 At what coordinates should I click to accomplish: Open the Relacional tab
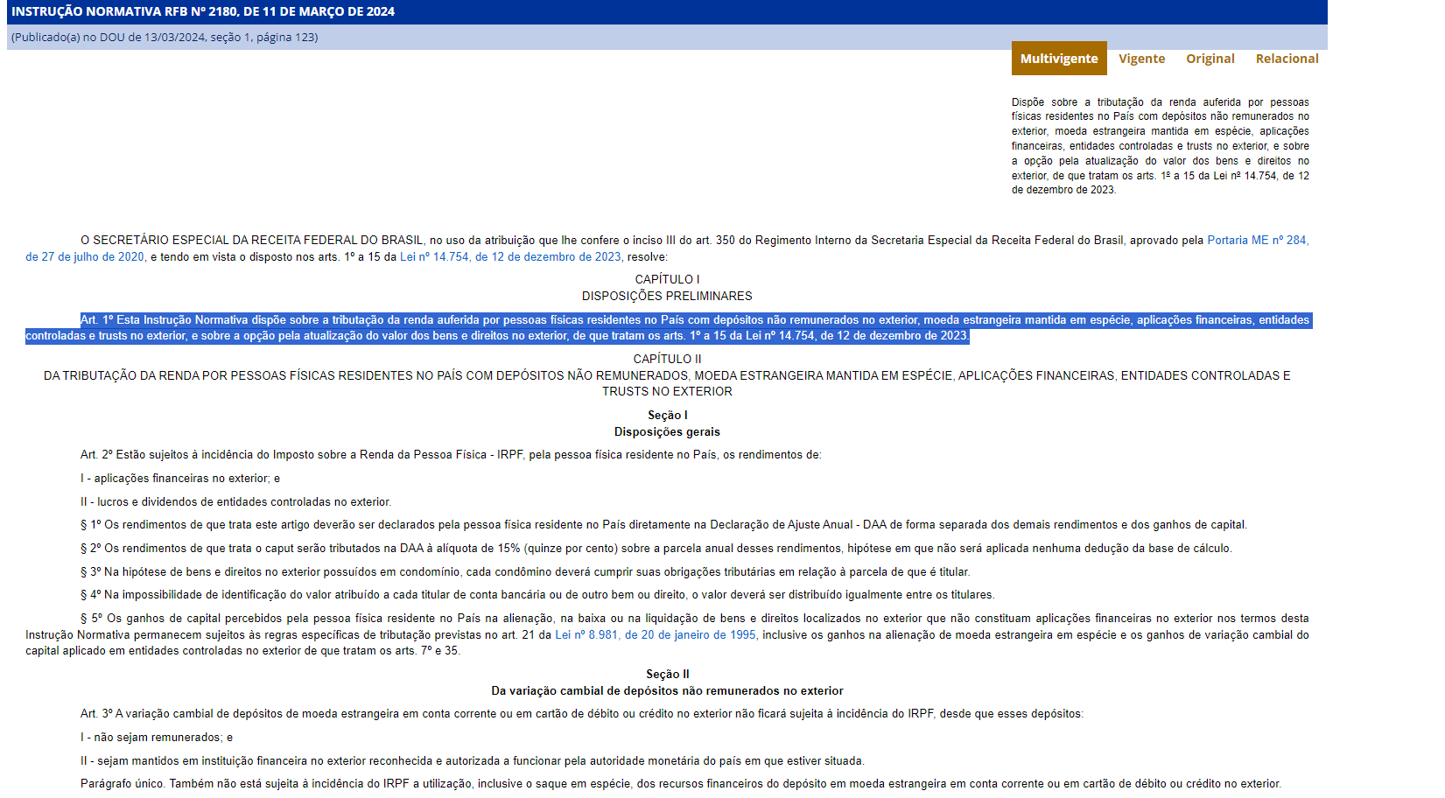1287,59
